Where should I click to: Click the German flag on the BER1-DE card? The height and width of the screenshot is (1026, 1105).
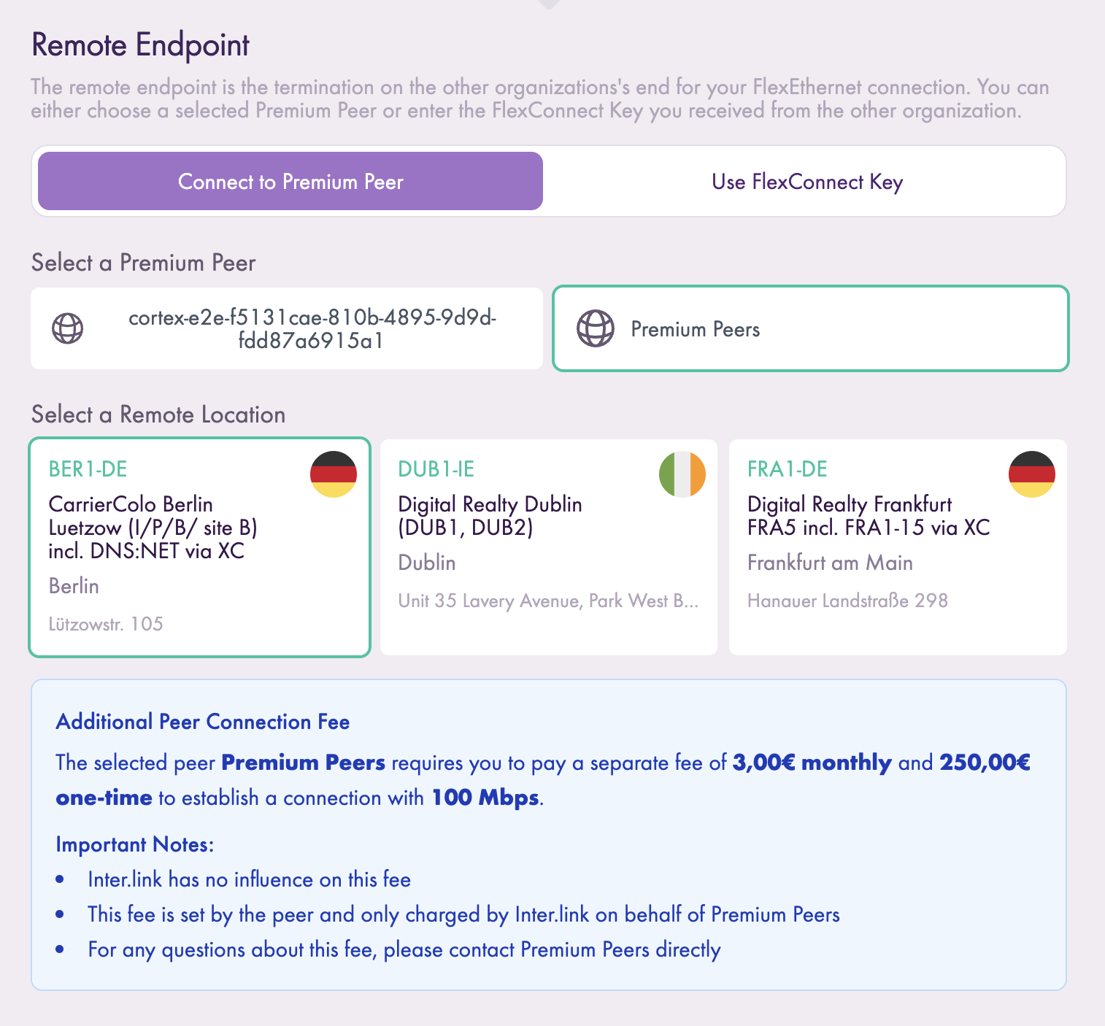[334, 474]
